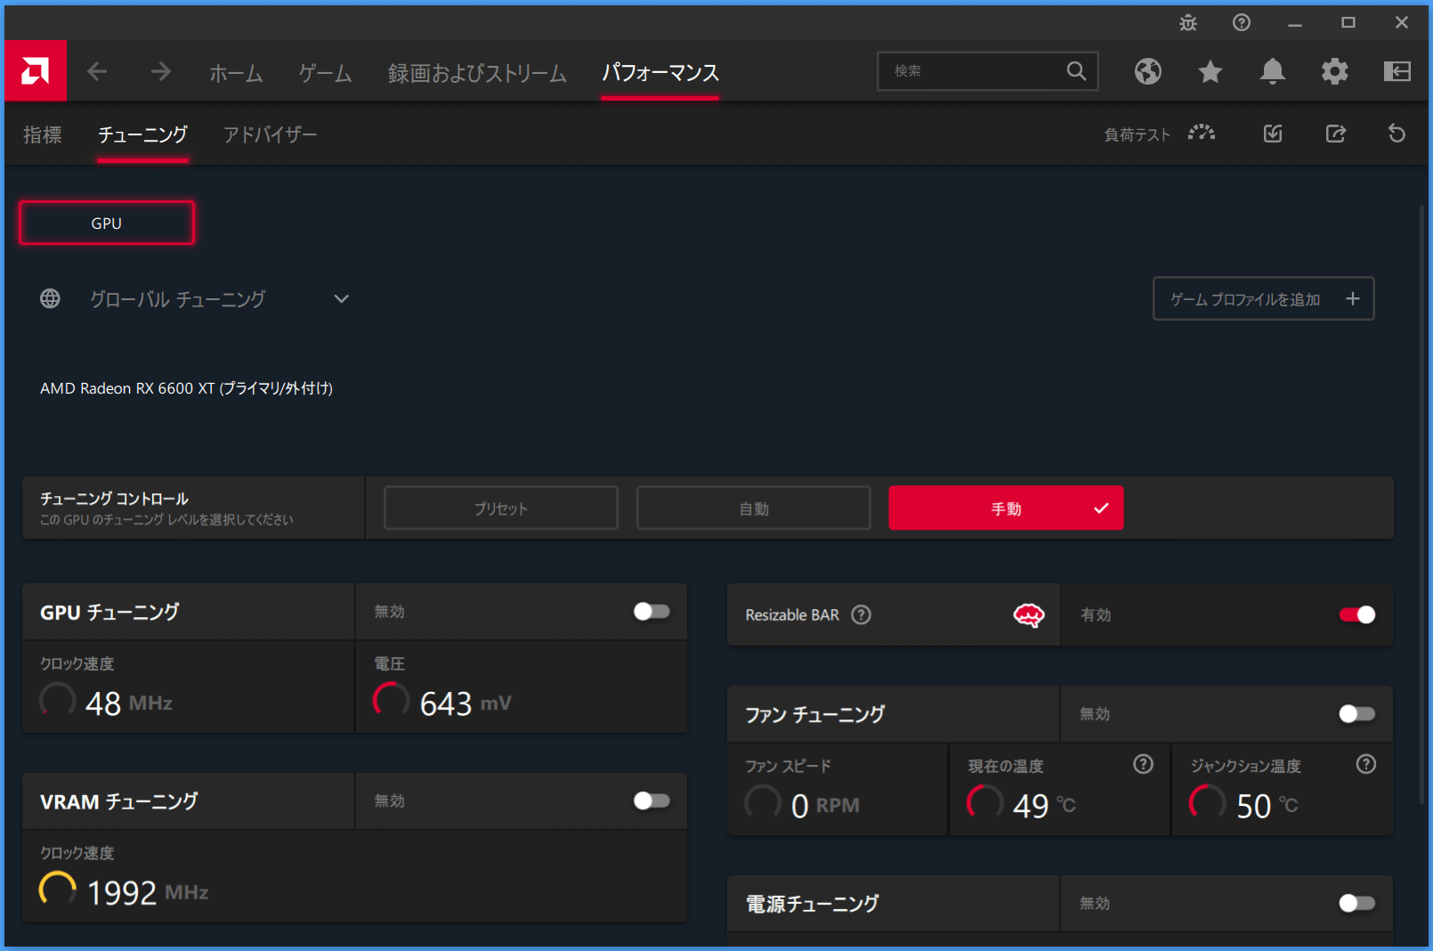Viewport: 1433px width, 951px height.
Task: Toggle 電源チューニング switch
Action: (1357, 904)
